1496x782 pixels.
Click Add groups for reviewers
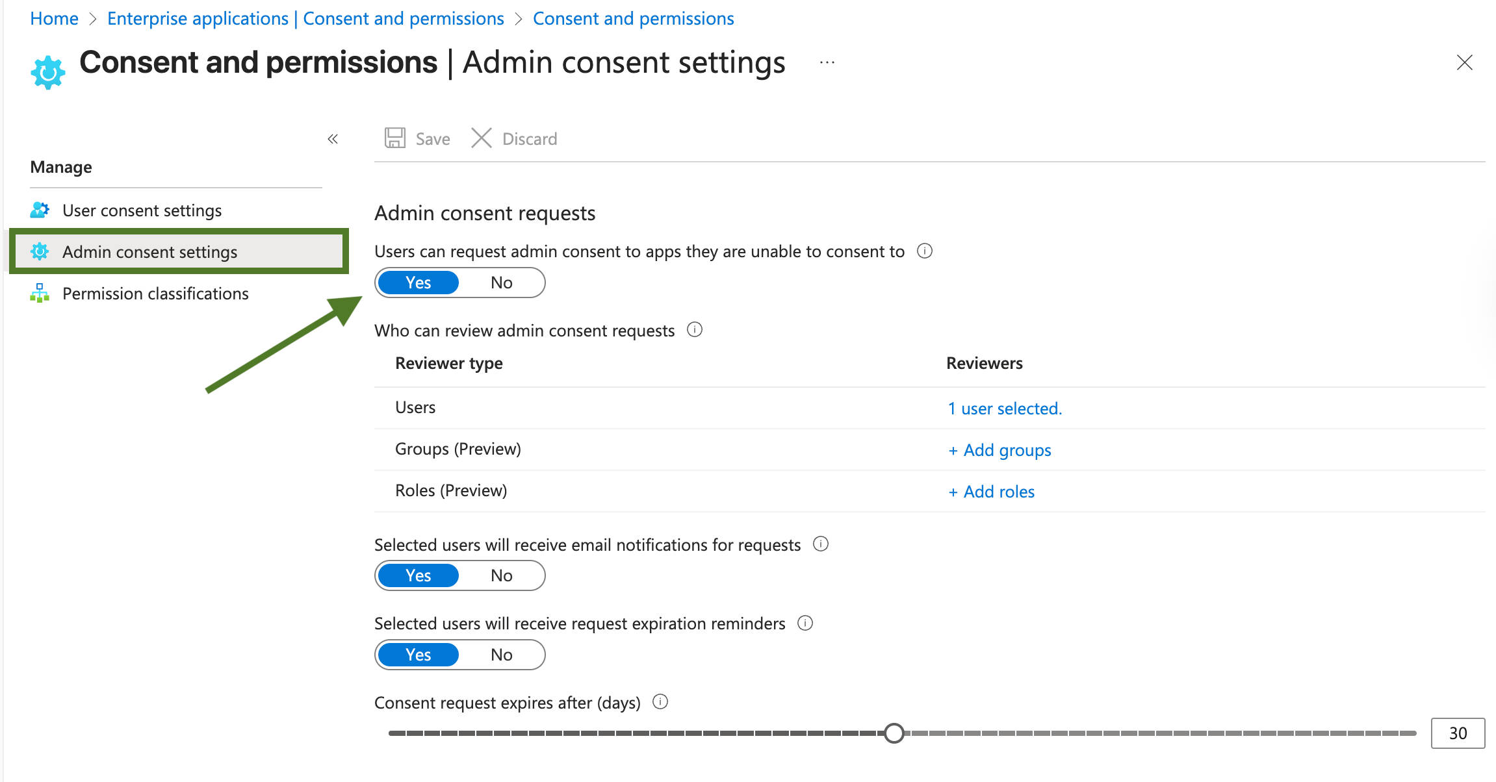pyautogui.click(x=999, y=449)
